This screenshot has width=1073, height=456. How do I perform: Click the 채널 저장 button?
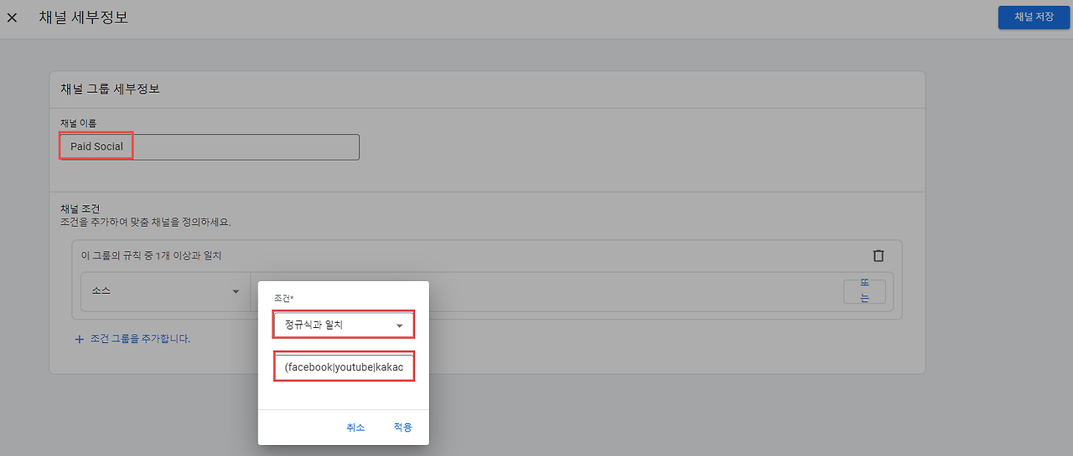click(1034, 17)
